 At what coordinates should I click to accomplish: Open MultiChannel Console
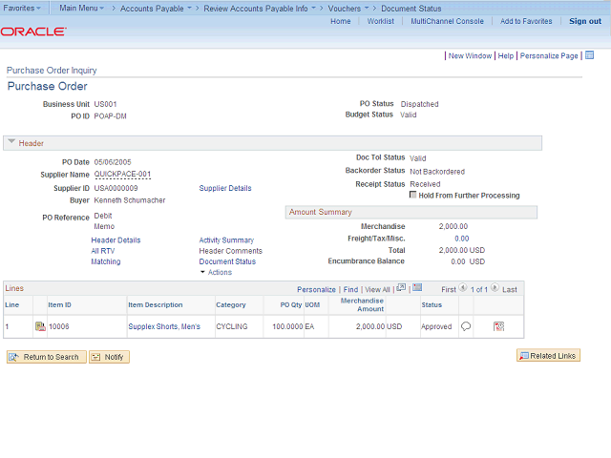point(447,21)
